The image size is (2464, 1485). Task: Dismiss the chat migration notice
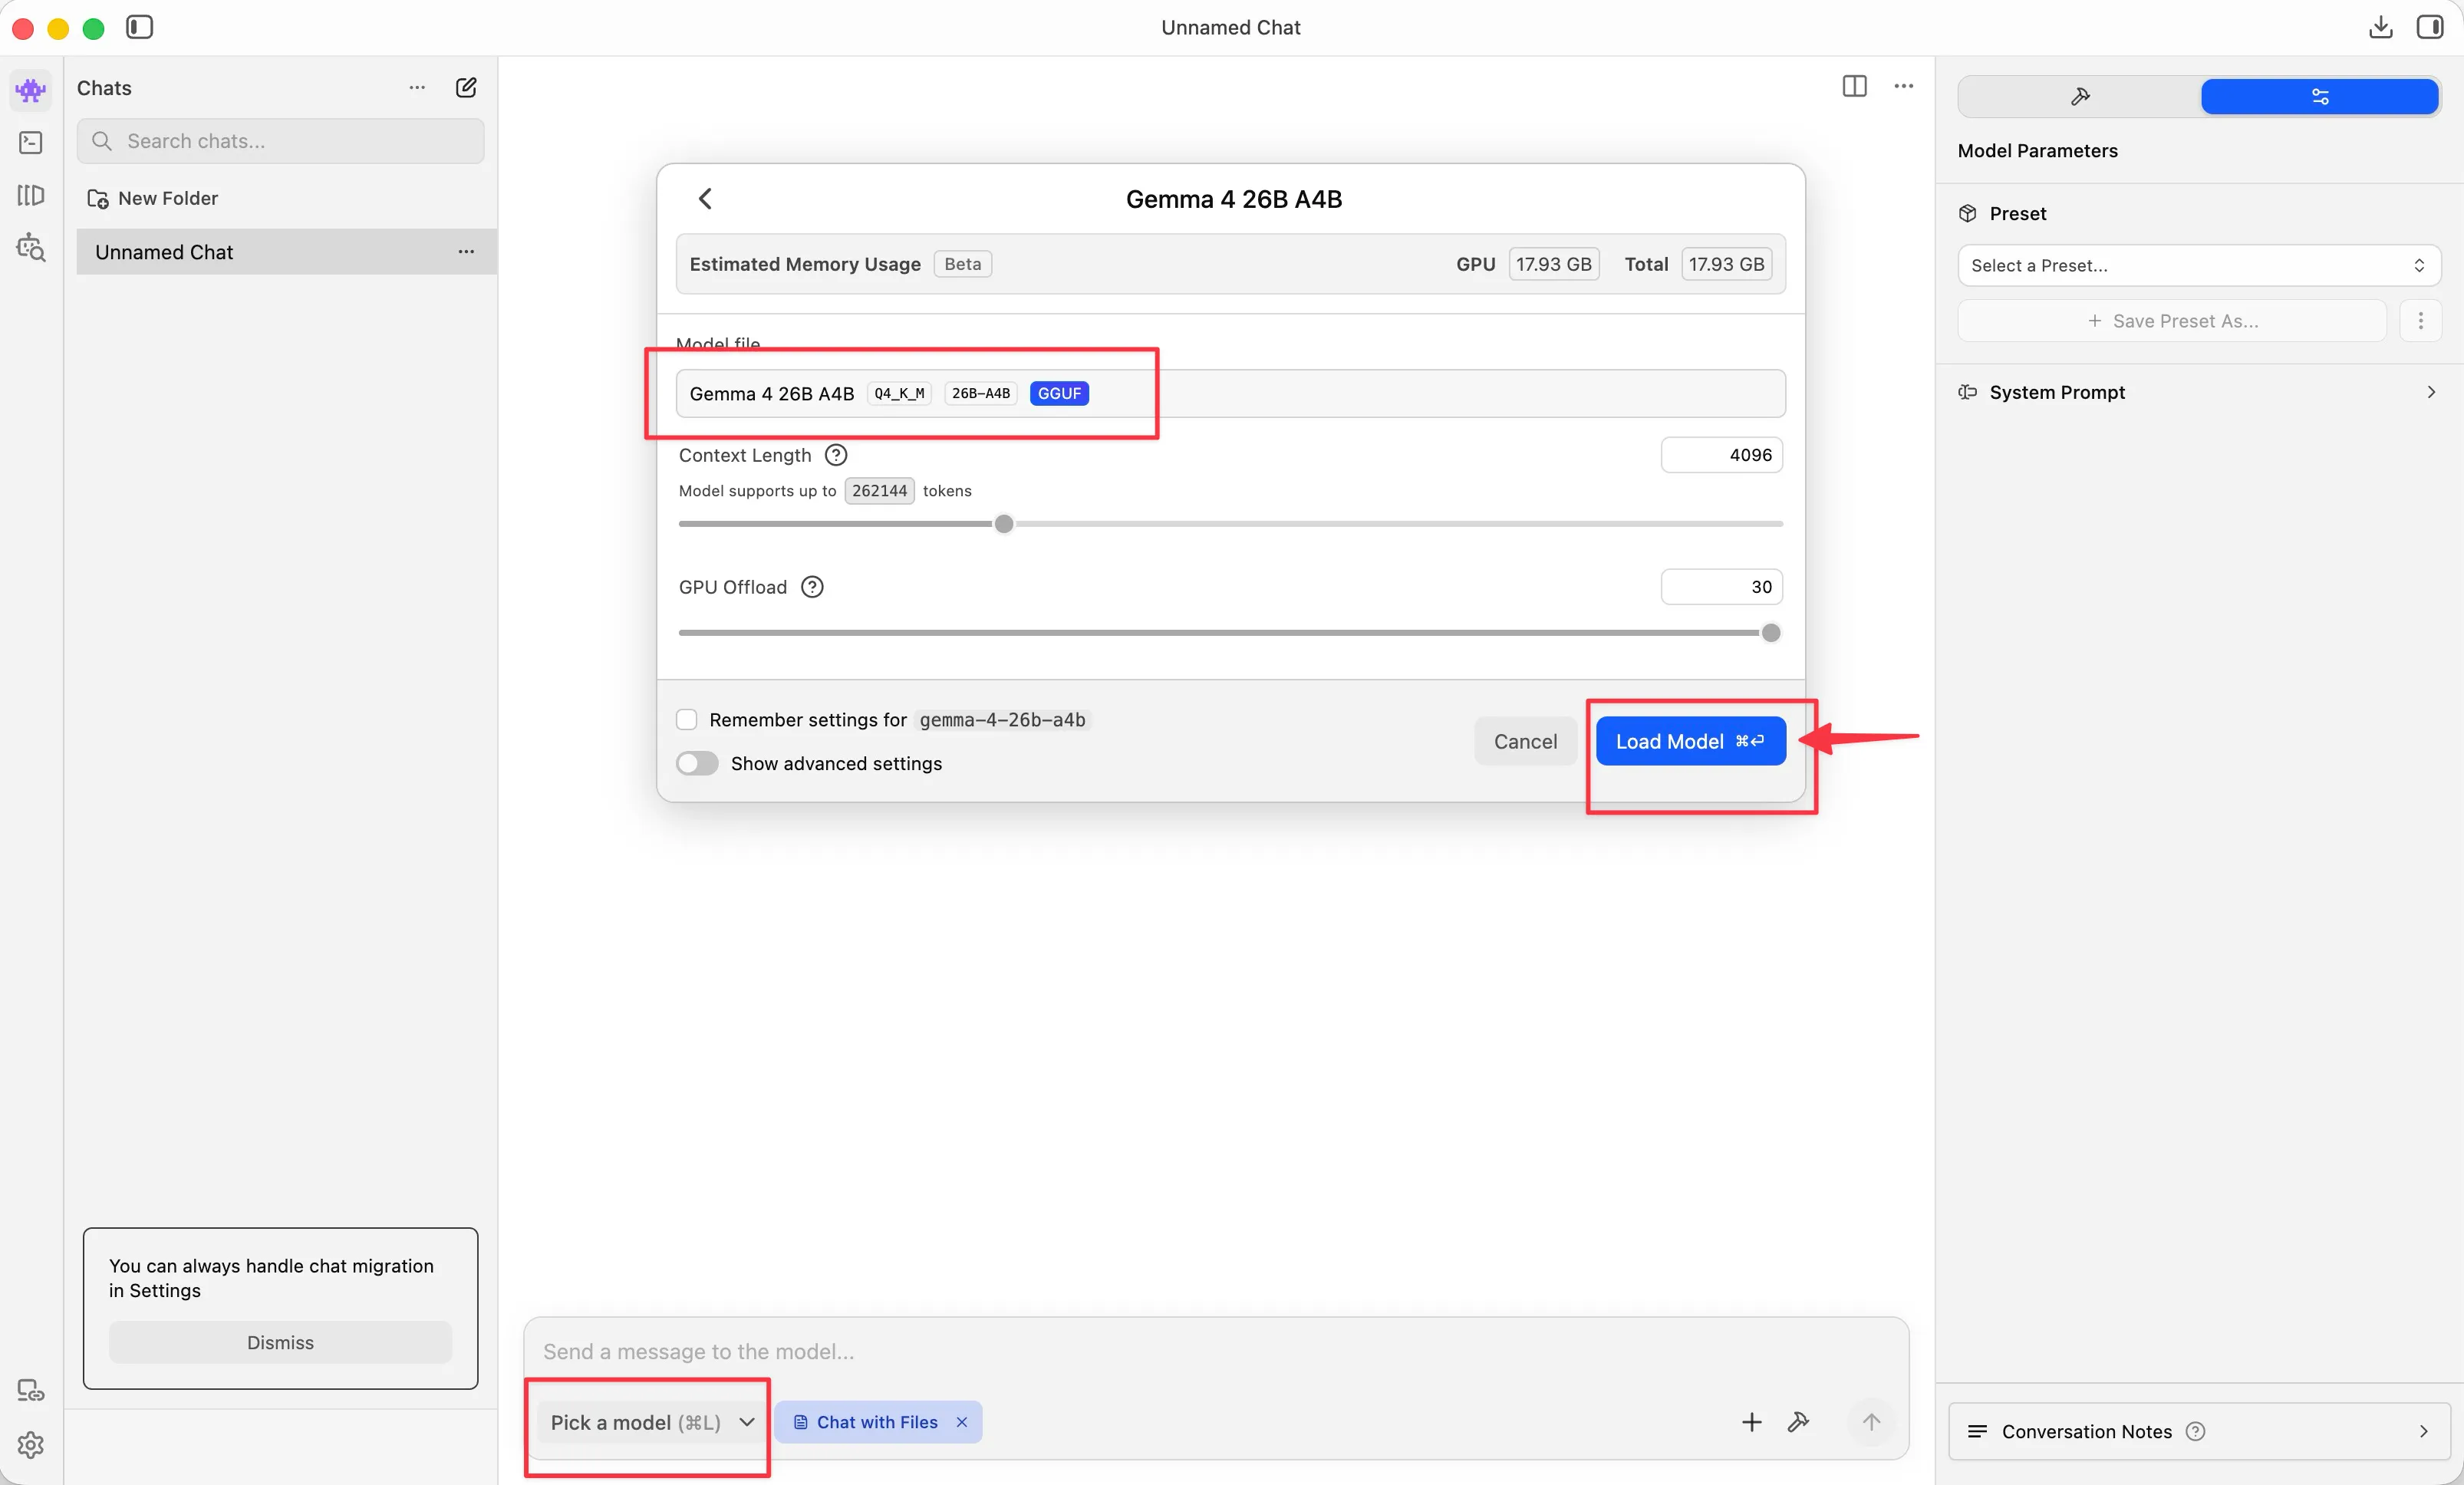[280, 1342]
